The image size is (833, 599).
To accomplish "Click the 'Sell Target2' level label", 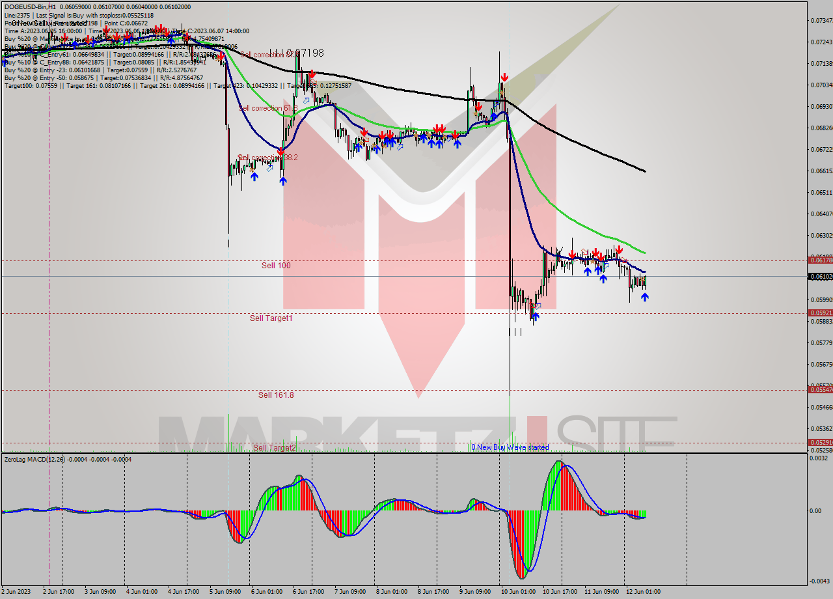I will [x=275, y=448].
